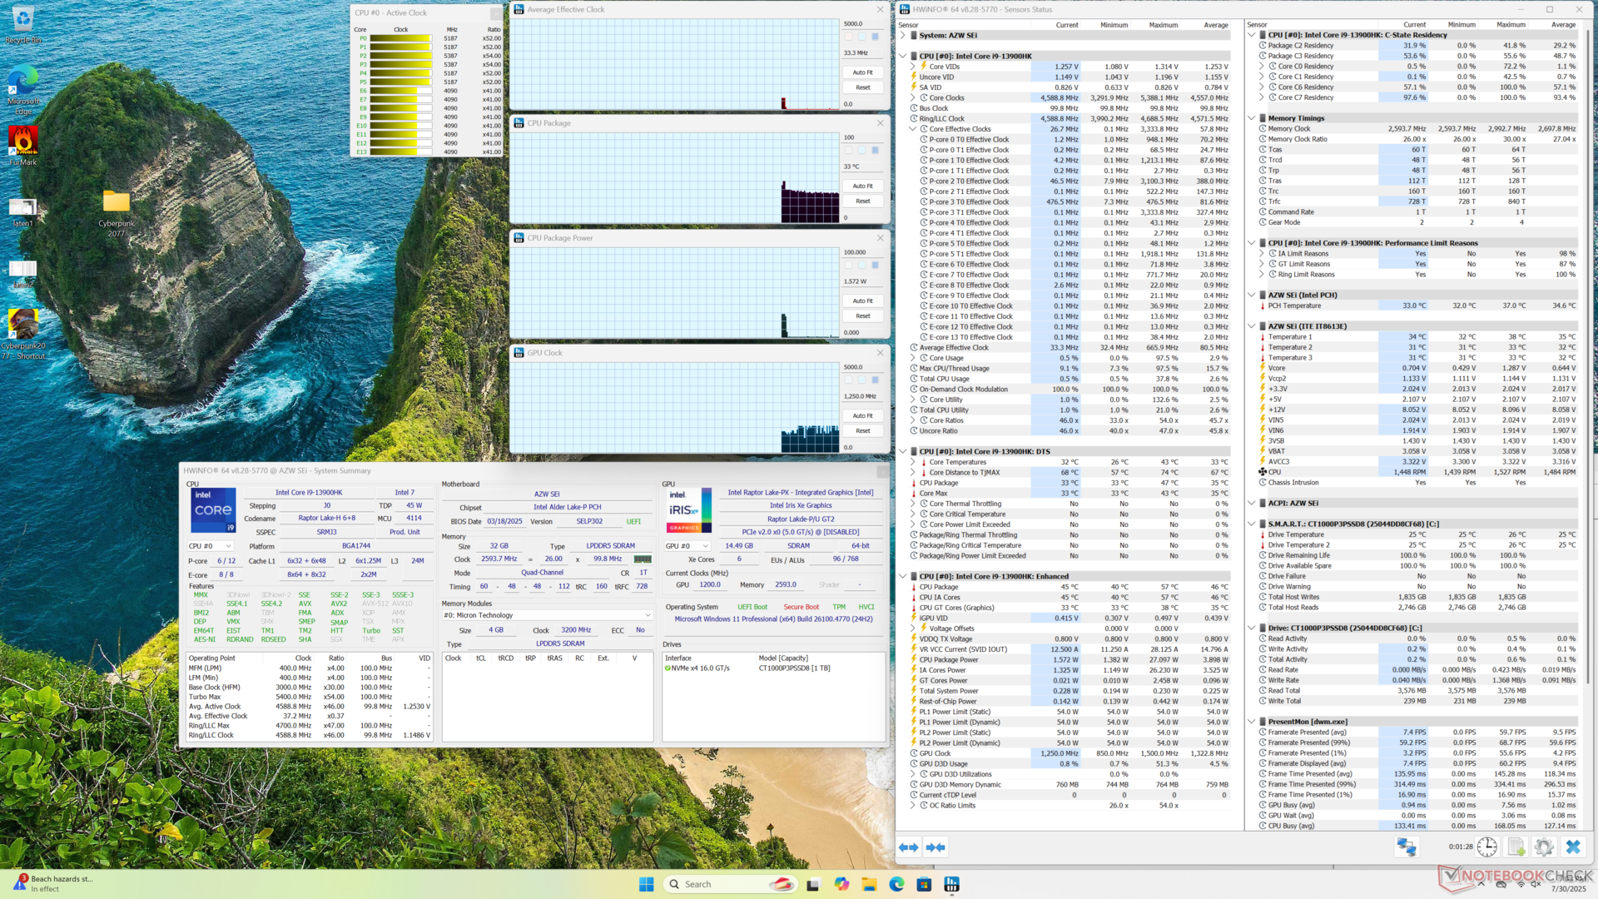Expand the System: AZW SEi group
The height and width of the screenshot is (899, 1598).
[x=902, y=36]
